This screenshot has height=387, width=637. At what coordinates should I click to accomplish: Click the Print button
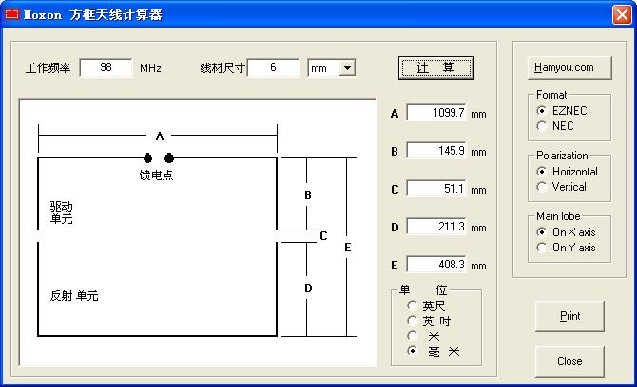click(569, 316)
